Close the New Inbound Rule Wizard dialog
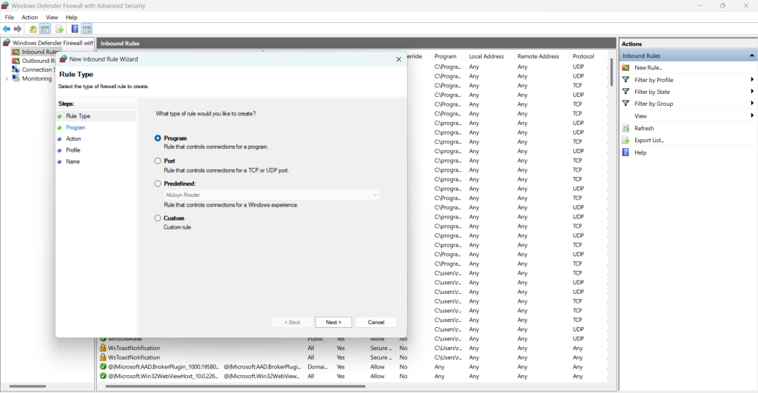This screenshot has width=758, height=393. tap(398, 59)
